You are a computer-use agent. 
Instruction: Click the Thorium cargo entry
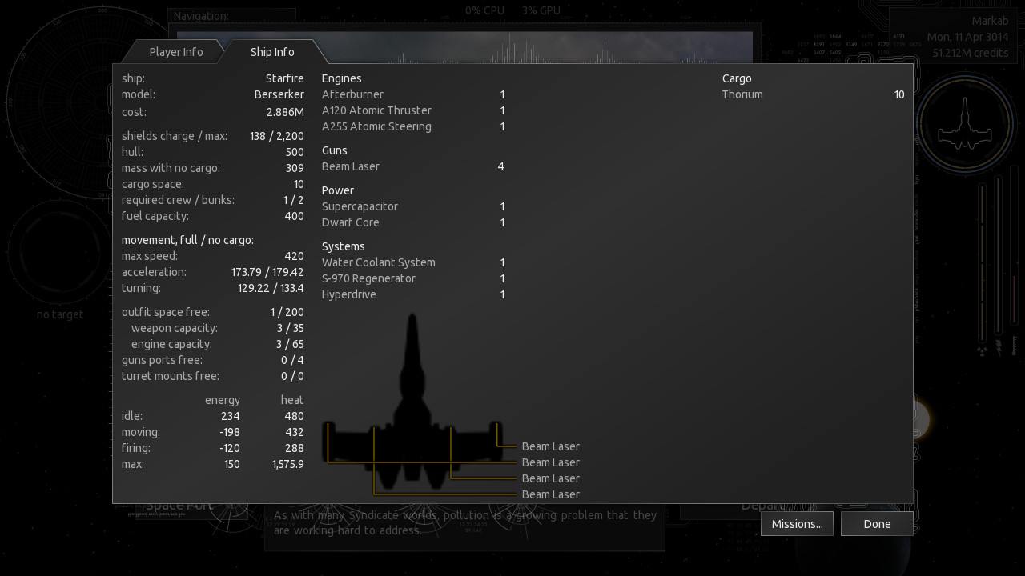(742, 94)
